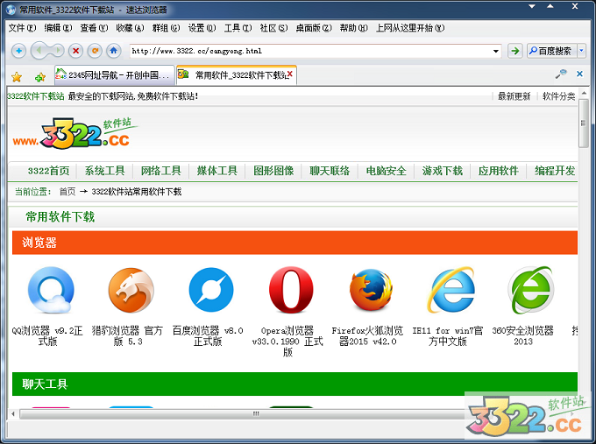Screen dimensions: 596x444
Task: Open search engine dropdown arrow beside 百度搜索
Action: [581, 51]
